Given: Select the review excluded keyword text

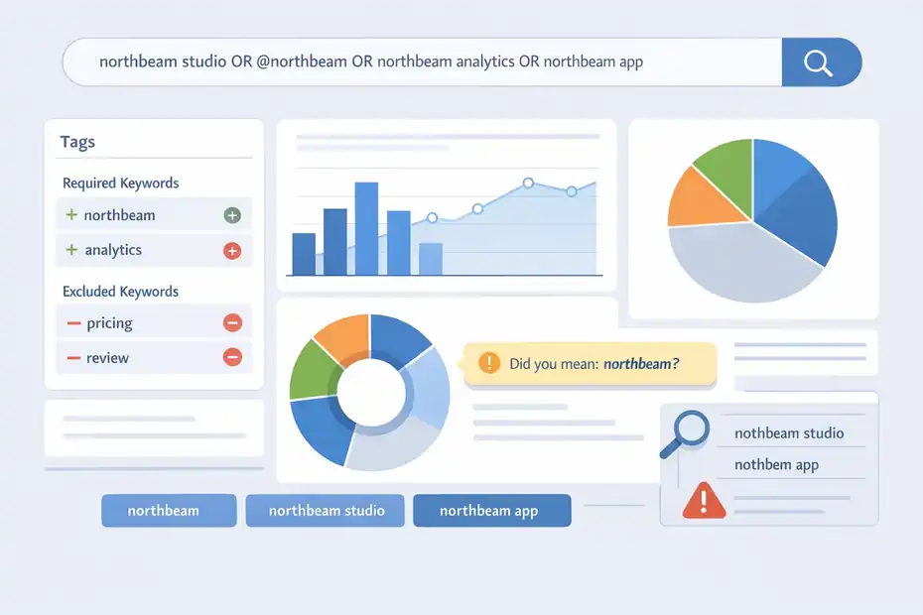Looking at the screenshot, I should click(x=107, y=358).
